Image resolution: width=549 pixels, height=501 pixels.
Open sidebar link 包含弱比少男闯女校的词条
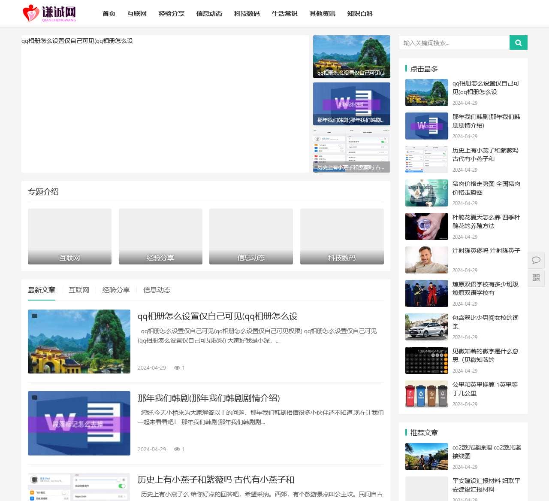(486, 322)
